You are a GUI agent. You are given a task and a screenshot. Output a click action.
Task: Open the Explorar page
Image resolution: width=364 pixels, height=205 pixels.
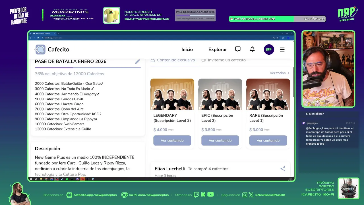pos(218,50)
